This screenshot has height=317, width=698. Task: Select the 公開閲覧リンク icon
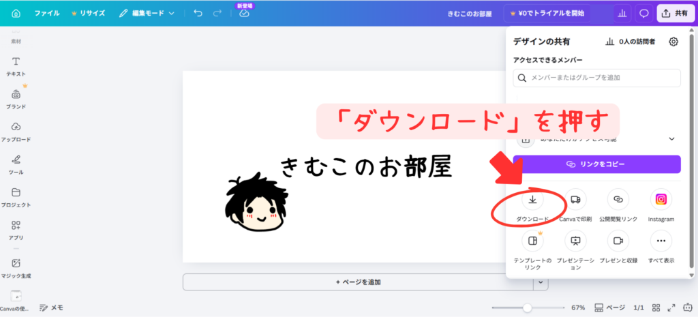[x=618, y=200]
